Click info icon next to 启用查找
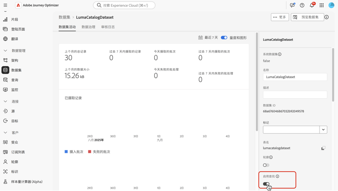The width and height of the screenshot is (338, 191). click(x=278, y=176)
